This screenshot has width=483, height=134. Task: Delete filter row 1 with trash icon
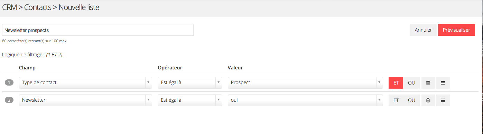428,83
